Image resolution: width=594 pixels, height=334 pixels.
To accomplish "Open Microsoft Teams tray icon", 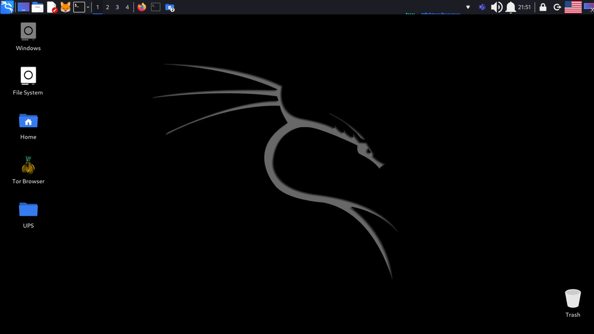I will (x=482, y=7).
